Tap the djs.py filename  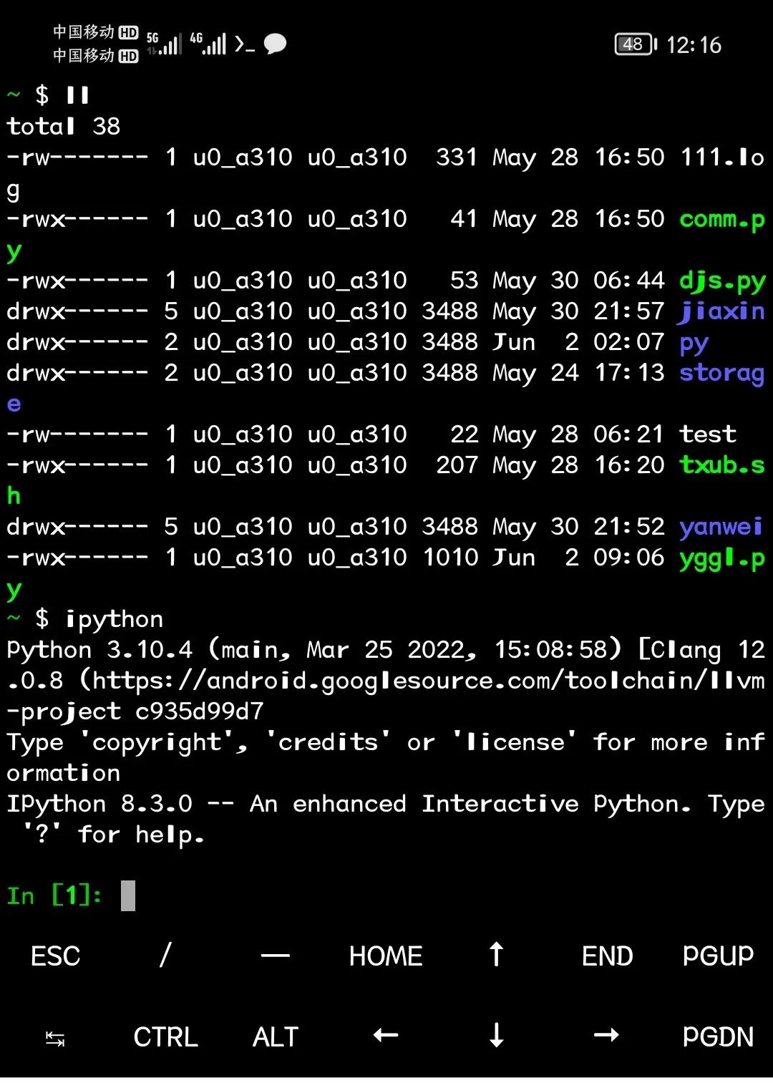pyautogui.click(x=722, y=281)
